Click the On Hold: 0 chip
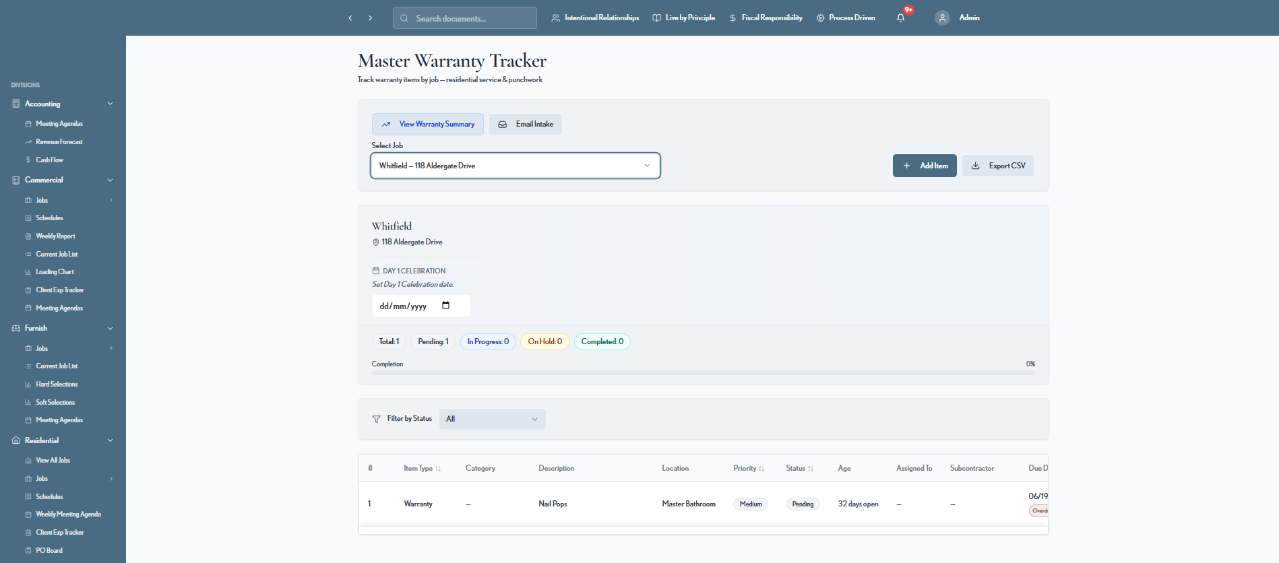This screenshot has height=563, width=1279. pos(545,342)
